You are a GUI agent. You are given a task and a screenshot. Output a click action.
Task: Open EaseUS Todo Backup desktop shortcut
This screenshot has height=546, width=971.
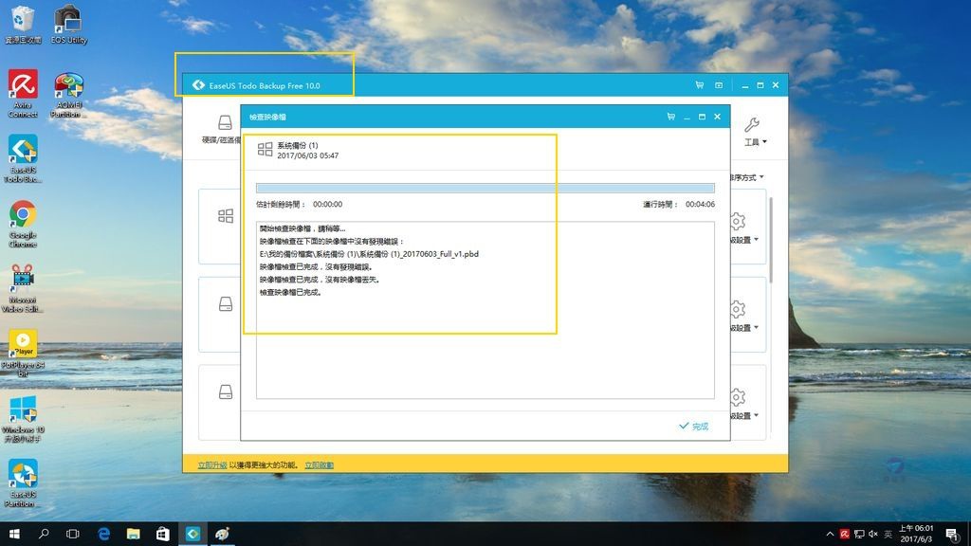tap(23, 159)
